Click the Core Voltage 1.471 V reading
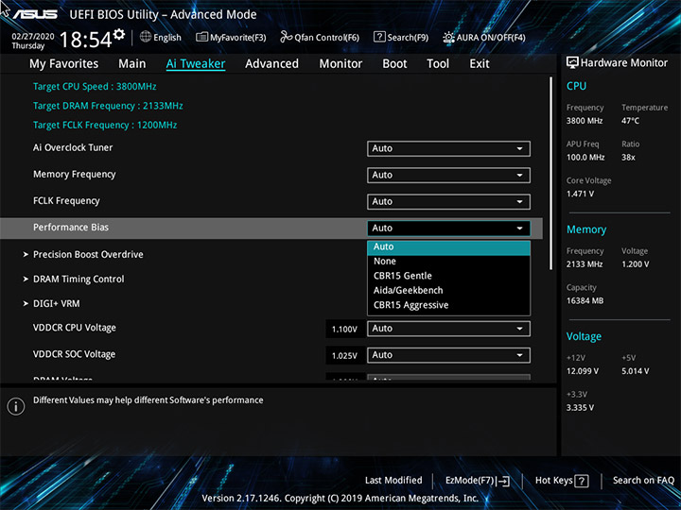 (580, 194)
